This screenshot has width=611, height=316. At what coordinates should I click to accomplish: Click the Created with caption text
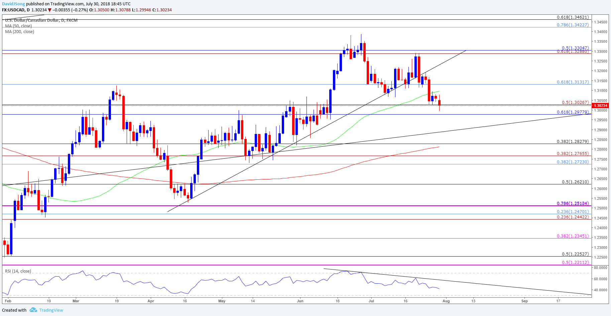pos(14,310)
